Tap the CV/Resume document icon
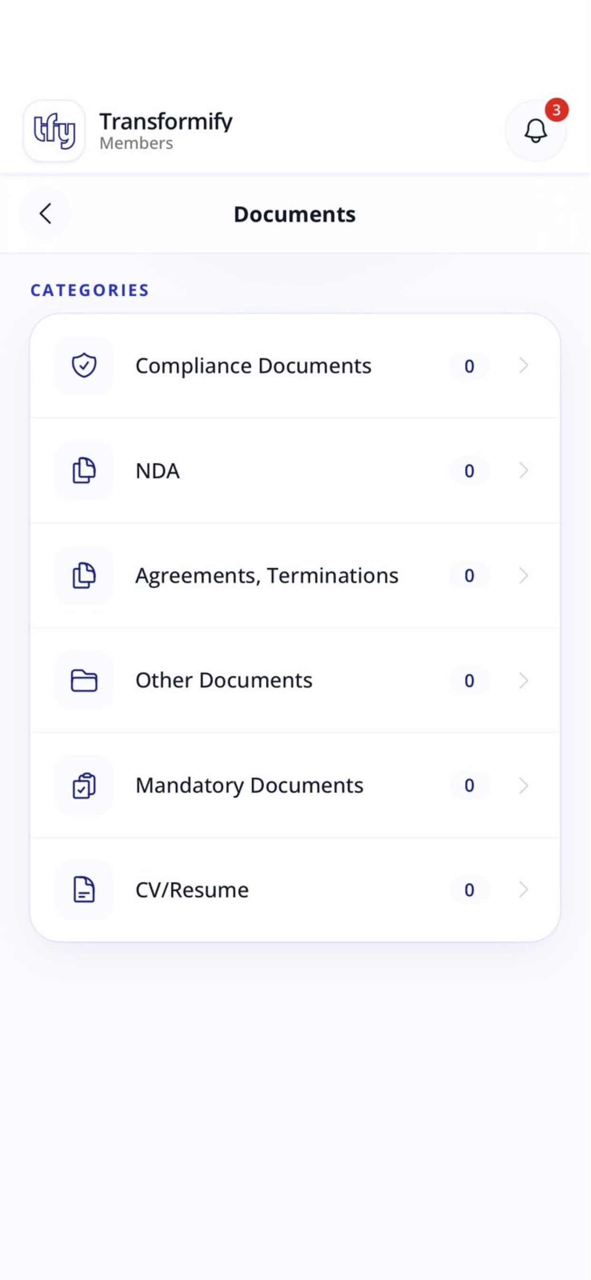Screen dimensions: 591x1280 [84, 890]
